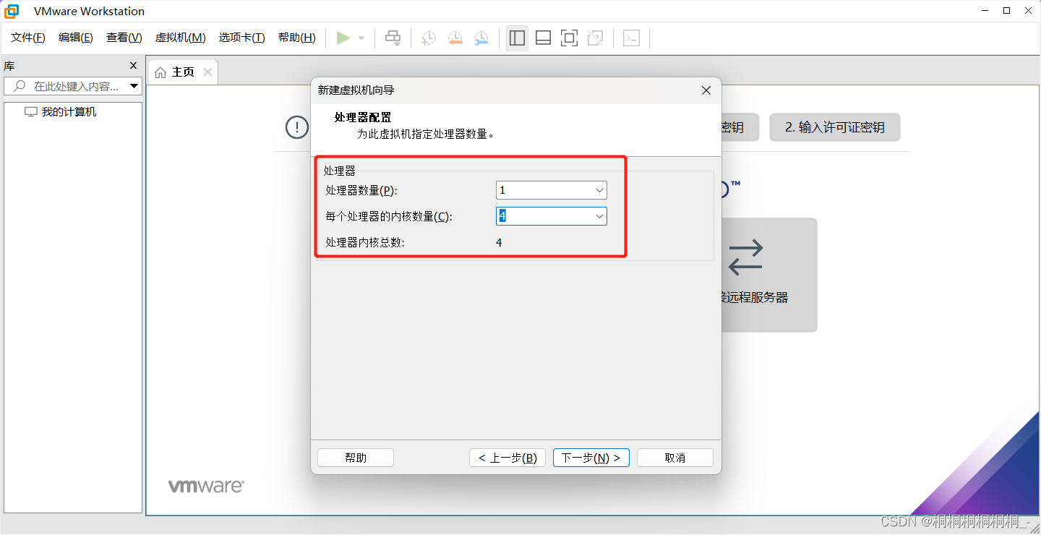
Task: Click the search magnifier icon in library
Action: click(20, 86)
